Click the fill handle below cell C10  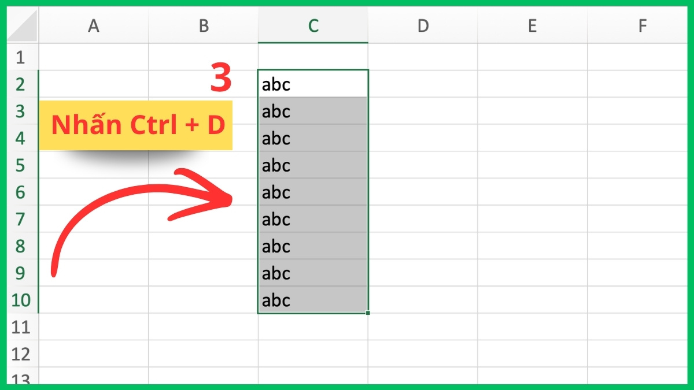pos(368,313)
